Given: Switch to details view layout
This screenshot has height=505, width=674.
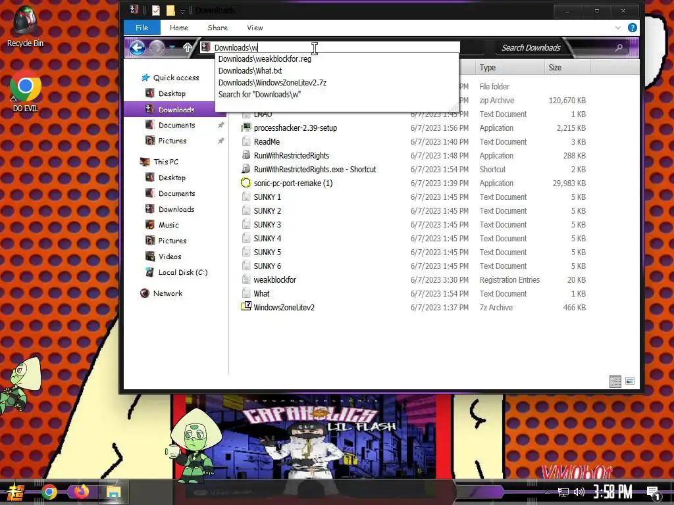Looking at the screenshot, I should [x=615, y=381].
